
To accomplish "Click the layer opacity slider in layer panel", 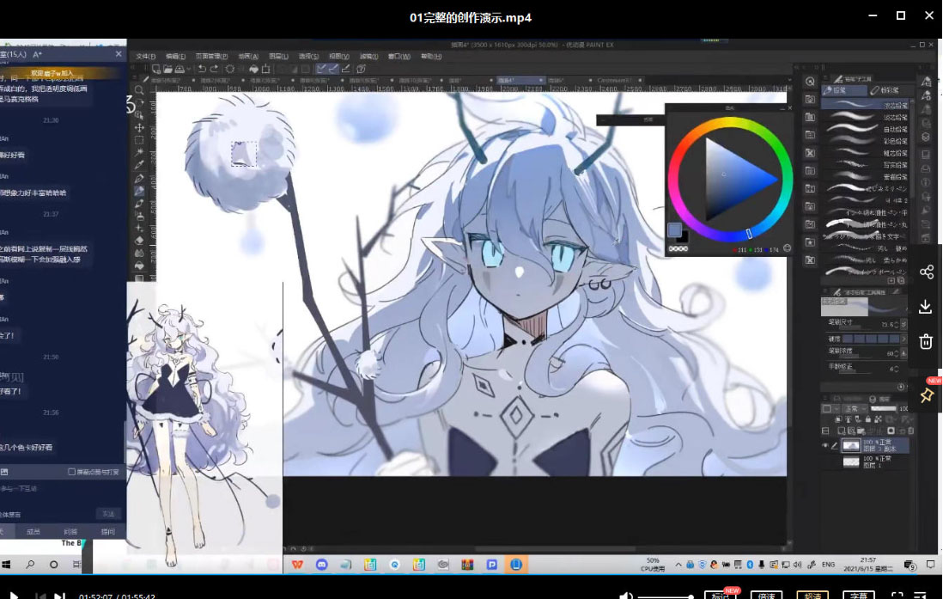I will (x=883, y=409).
